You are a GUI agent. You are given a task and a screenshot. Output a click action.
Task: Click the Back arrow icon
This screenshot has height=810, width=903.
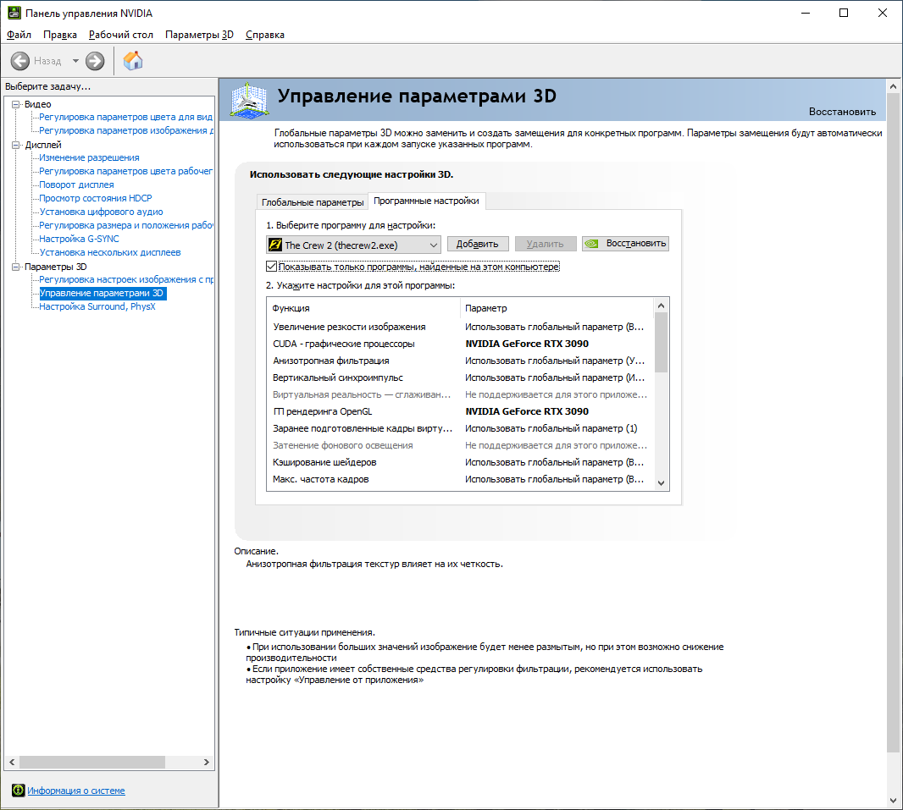(x=19, y=61)
